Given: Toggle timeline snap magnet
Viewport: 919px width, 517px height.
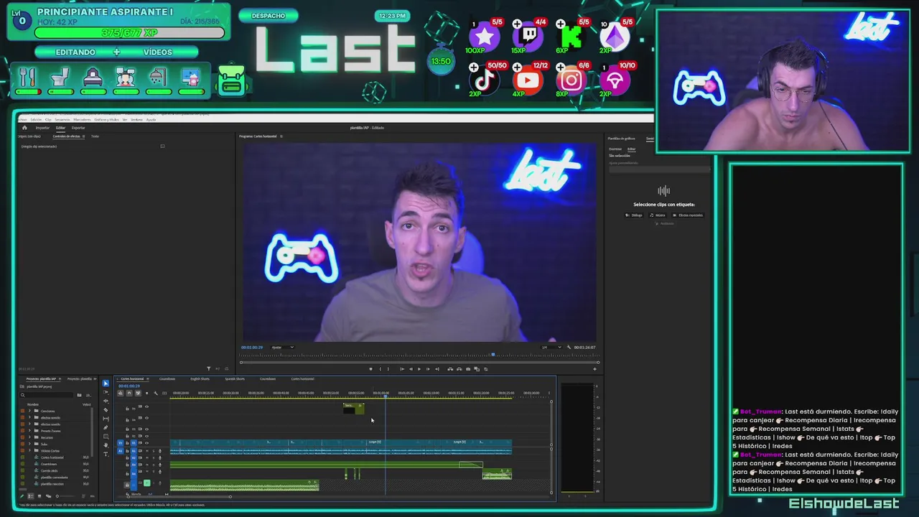Looking at the screenshot, I should [x=129, y=393].
